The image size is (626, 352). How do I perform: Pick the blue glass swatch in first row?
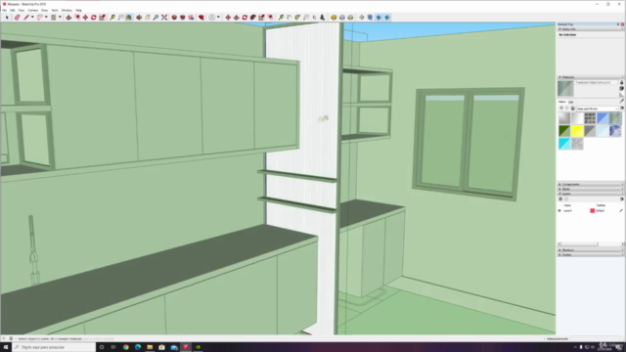pyautogui.click(x=603, y=118)
